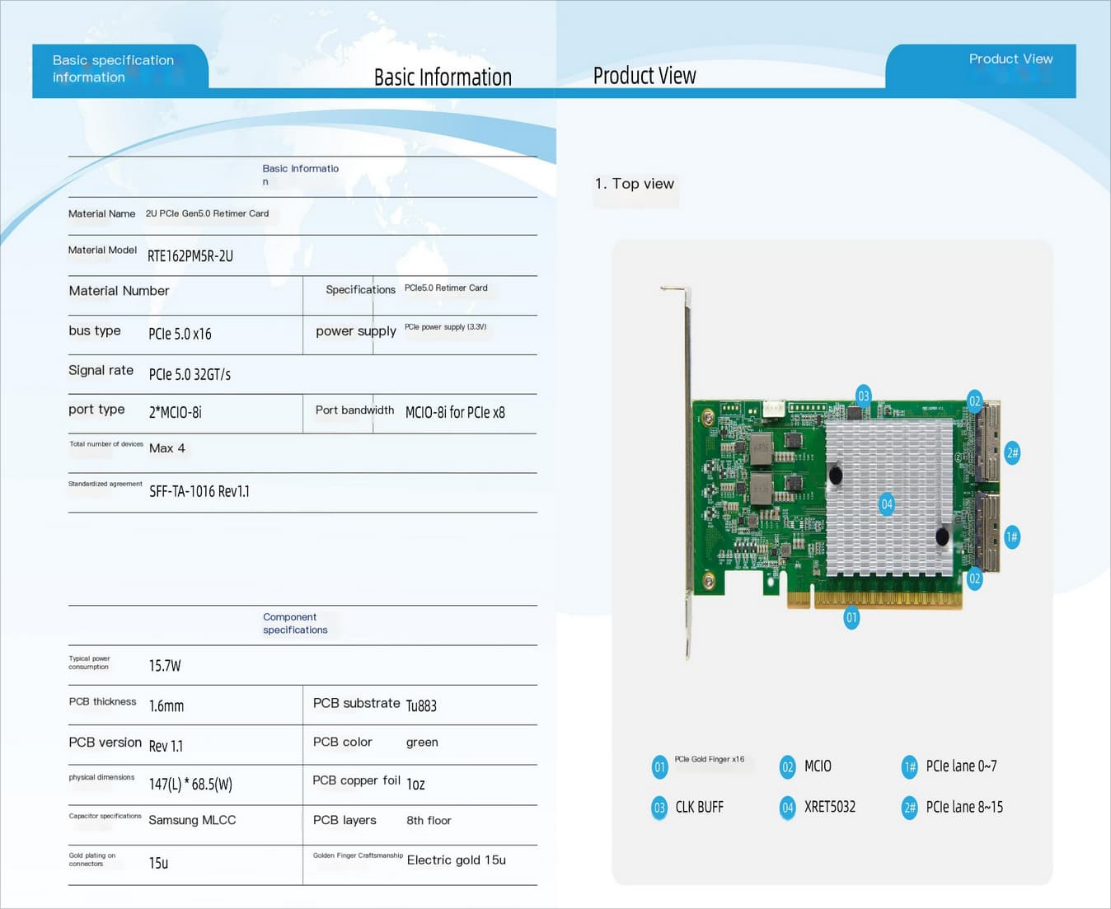Select the SFF-TA-1016 Rev1.1 standard text
Screen dimensions: 1111x909
(x=199, y=492)
